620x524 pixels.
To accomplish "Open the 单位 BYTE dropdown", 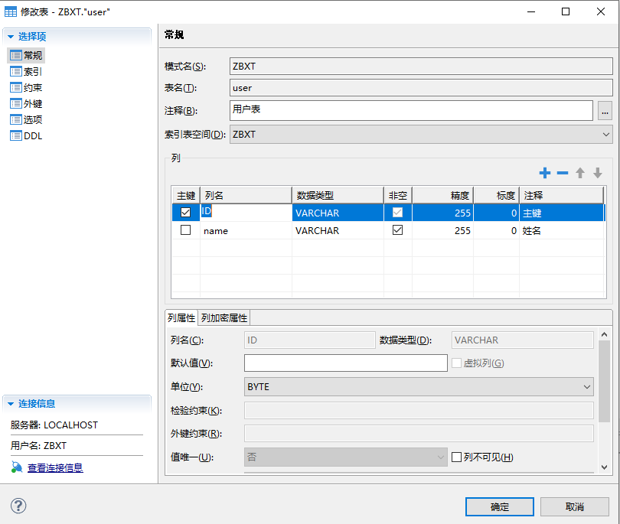I will point(419,387).
